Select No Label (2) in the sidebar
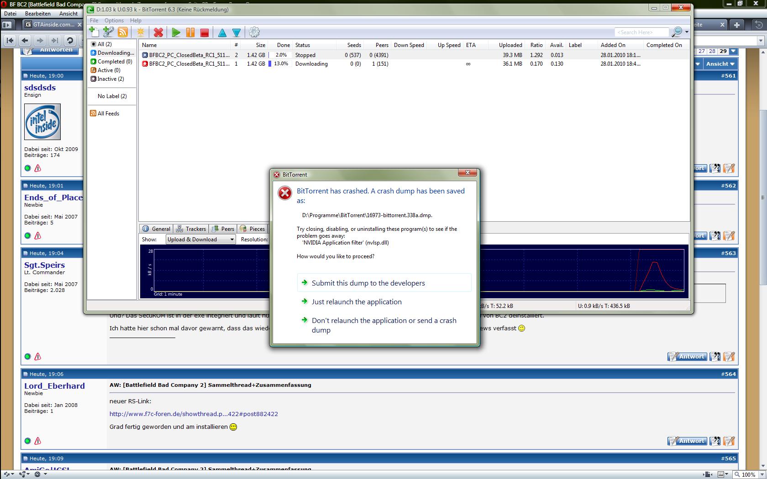Screen dimensions: 767x479 point(112,96)
